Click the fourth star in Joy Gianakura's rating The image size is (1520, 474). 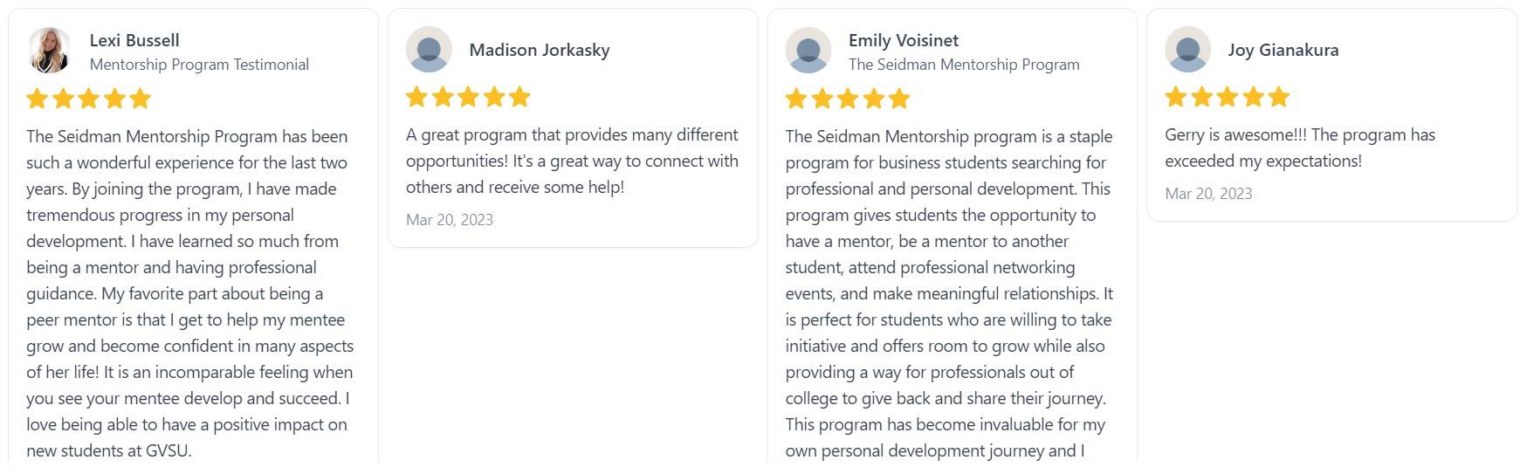point(1253,97)
